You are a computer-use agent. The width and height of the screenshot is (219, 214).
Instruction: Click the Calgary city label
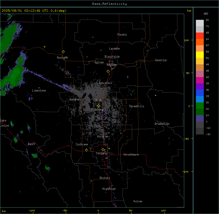(101, 153)
